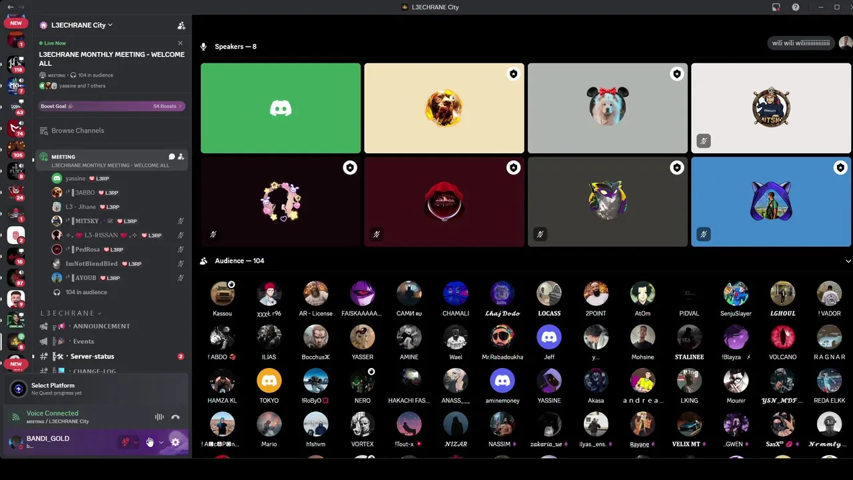The height and width of the screenshot is (480, 853).
Task: Click muted mic icon in L3-IHSSAN row
Action: tap(181, 235)
